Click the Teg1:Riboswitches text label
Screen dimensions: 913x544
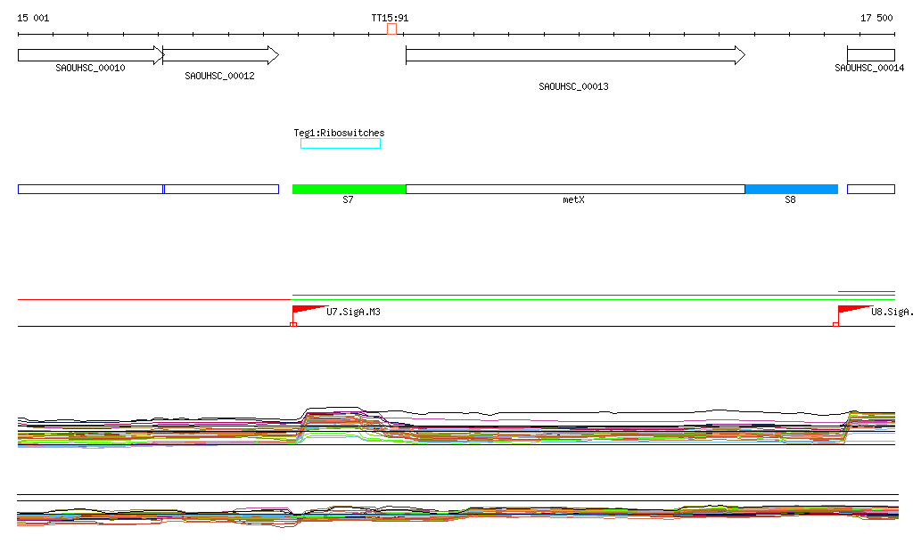point(340,133)
